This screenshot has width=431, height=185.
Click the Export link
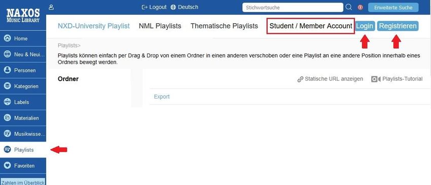[x=162, y=97]
